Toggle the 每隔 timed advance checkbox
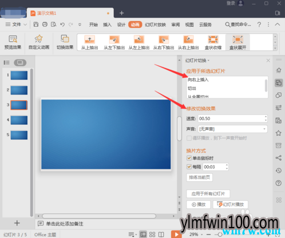This screenshot has width=285, height=238. tap(189, 166)
